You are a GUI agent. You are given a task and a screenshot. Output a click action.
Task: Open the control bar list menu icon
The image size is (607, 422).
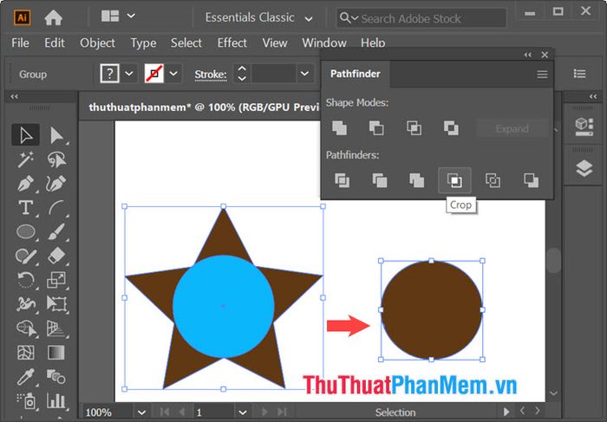pyautogui.click(x=579, y=74)
